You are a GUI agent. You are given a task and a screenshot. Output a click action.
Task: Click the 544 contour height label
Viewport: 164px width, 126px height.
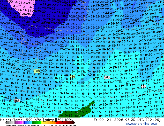(x=73, y=37)
